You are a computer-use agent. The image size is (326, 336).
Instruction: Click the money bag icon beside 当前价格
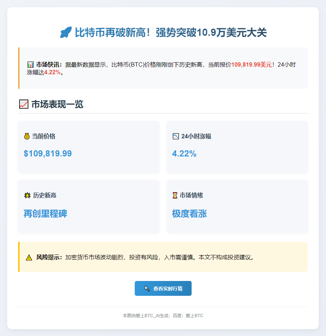(x=27, y=136)
